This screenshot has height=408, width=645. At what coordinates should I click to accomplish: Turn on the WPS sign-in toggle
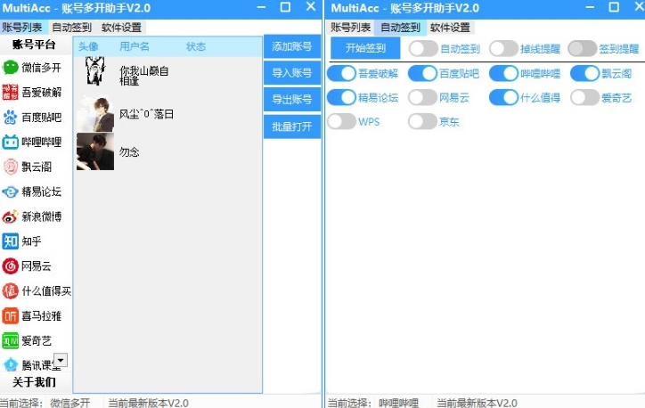click(x=341, y=121)
